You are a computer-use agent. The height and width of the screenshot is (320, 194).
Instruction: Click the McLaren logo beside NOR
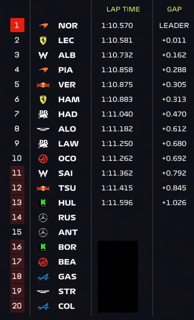[x=43, y=25]
